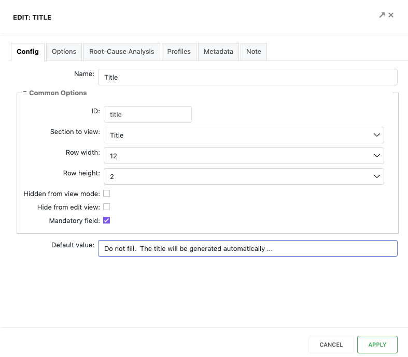The image size is (408, 357).
Task: Click the Row width label
Action: tap(83, 153)
